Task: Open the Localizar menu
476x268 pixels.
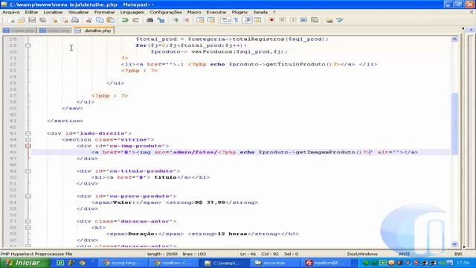Action: click(53, 12)
